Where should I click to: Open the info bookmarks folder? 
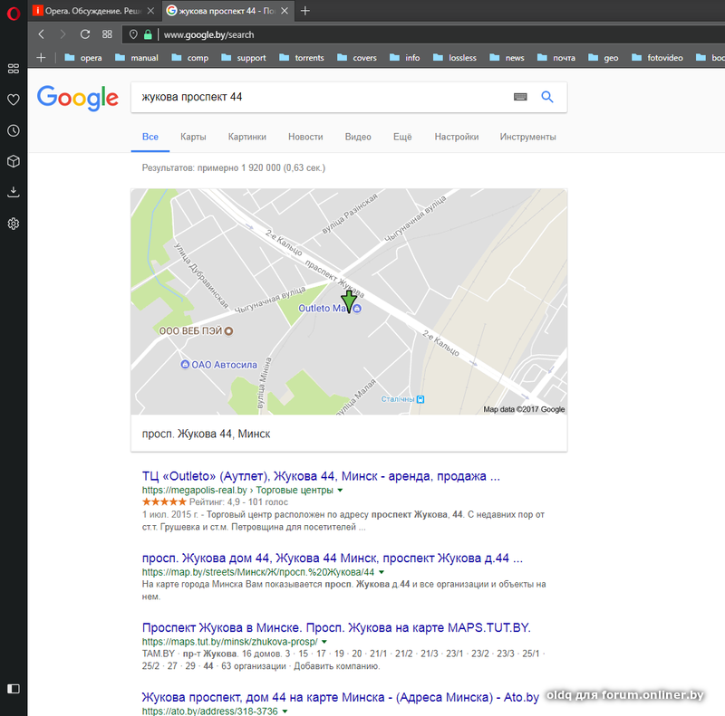coord(405,58)
